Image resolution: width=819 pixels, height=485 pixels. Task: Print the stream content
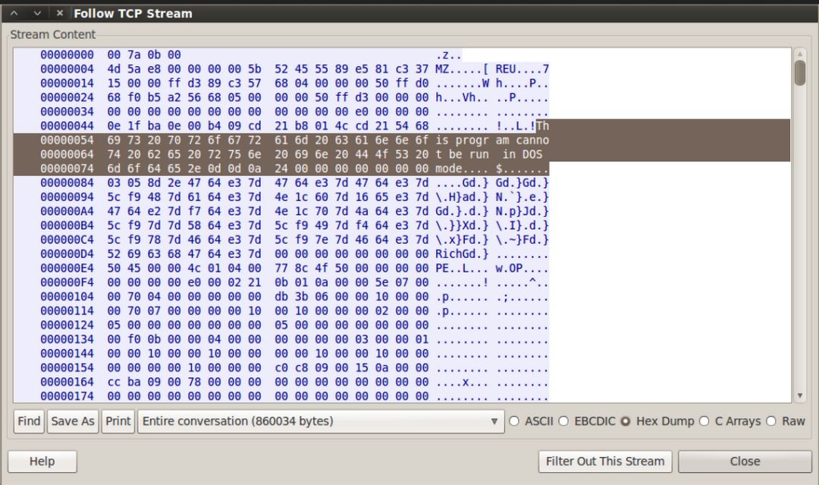point(118,421)
